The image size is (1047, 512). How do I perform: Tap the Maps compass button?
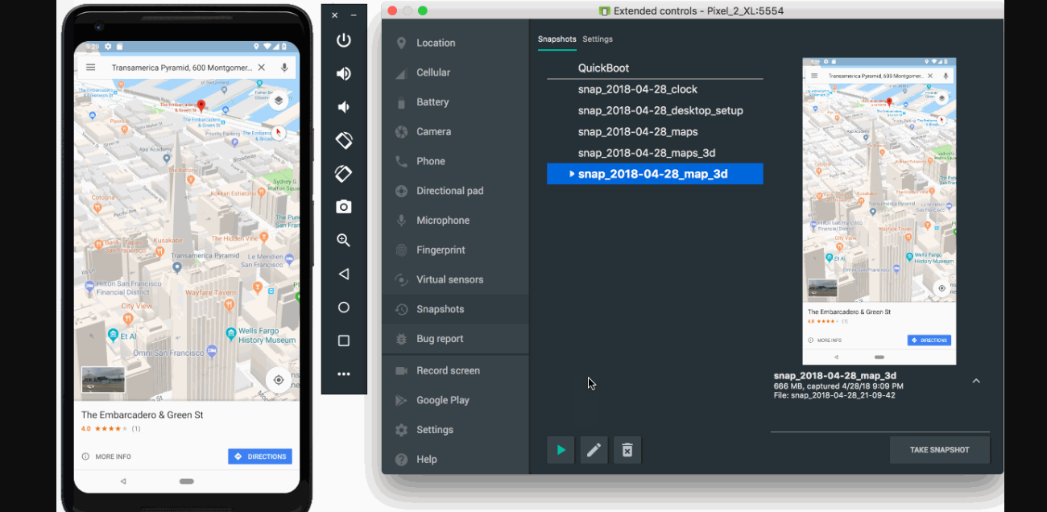278,133
